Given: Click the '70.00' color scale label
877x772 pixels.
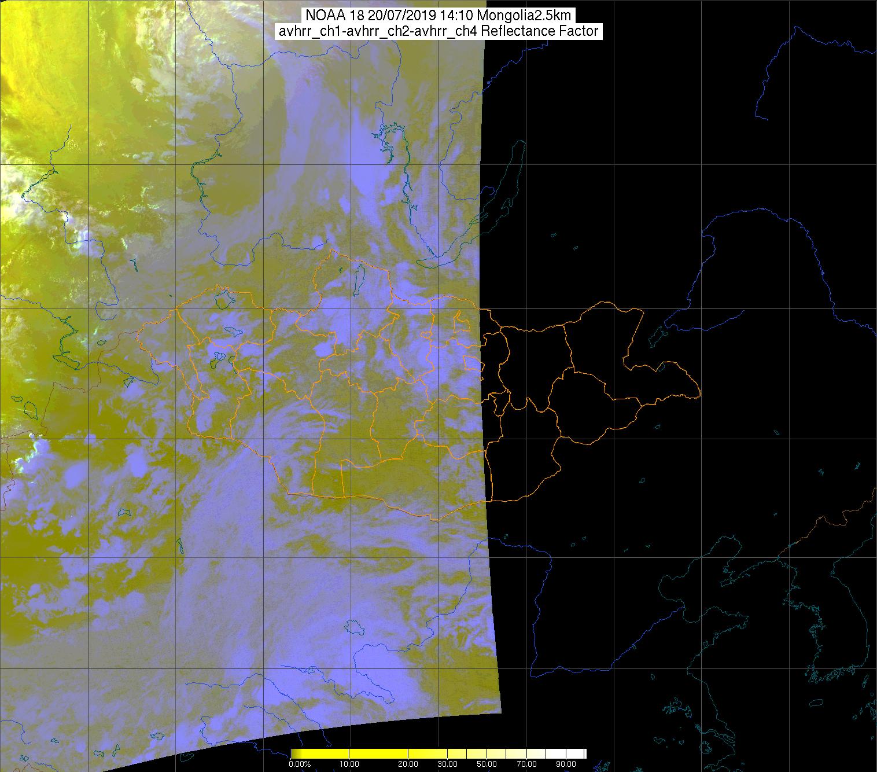Looking at the screenshot, I should point(526,764).
